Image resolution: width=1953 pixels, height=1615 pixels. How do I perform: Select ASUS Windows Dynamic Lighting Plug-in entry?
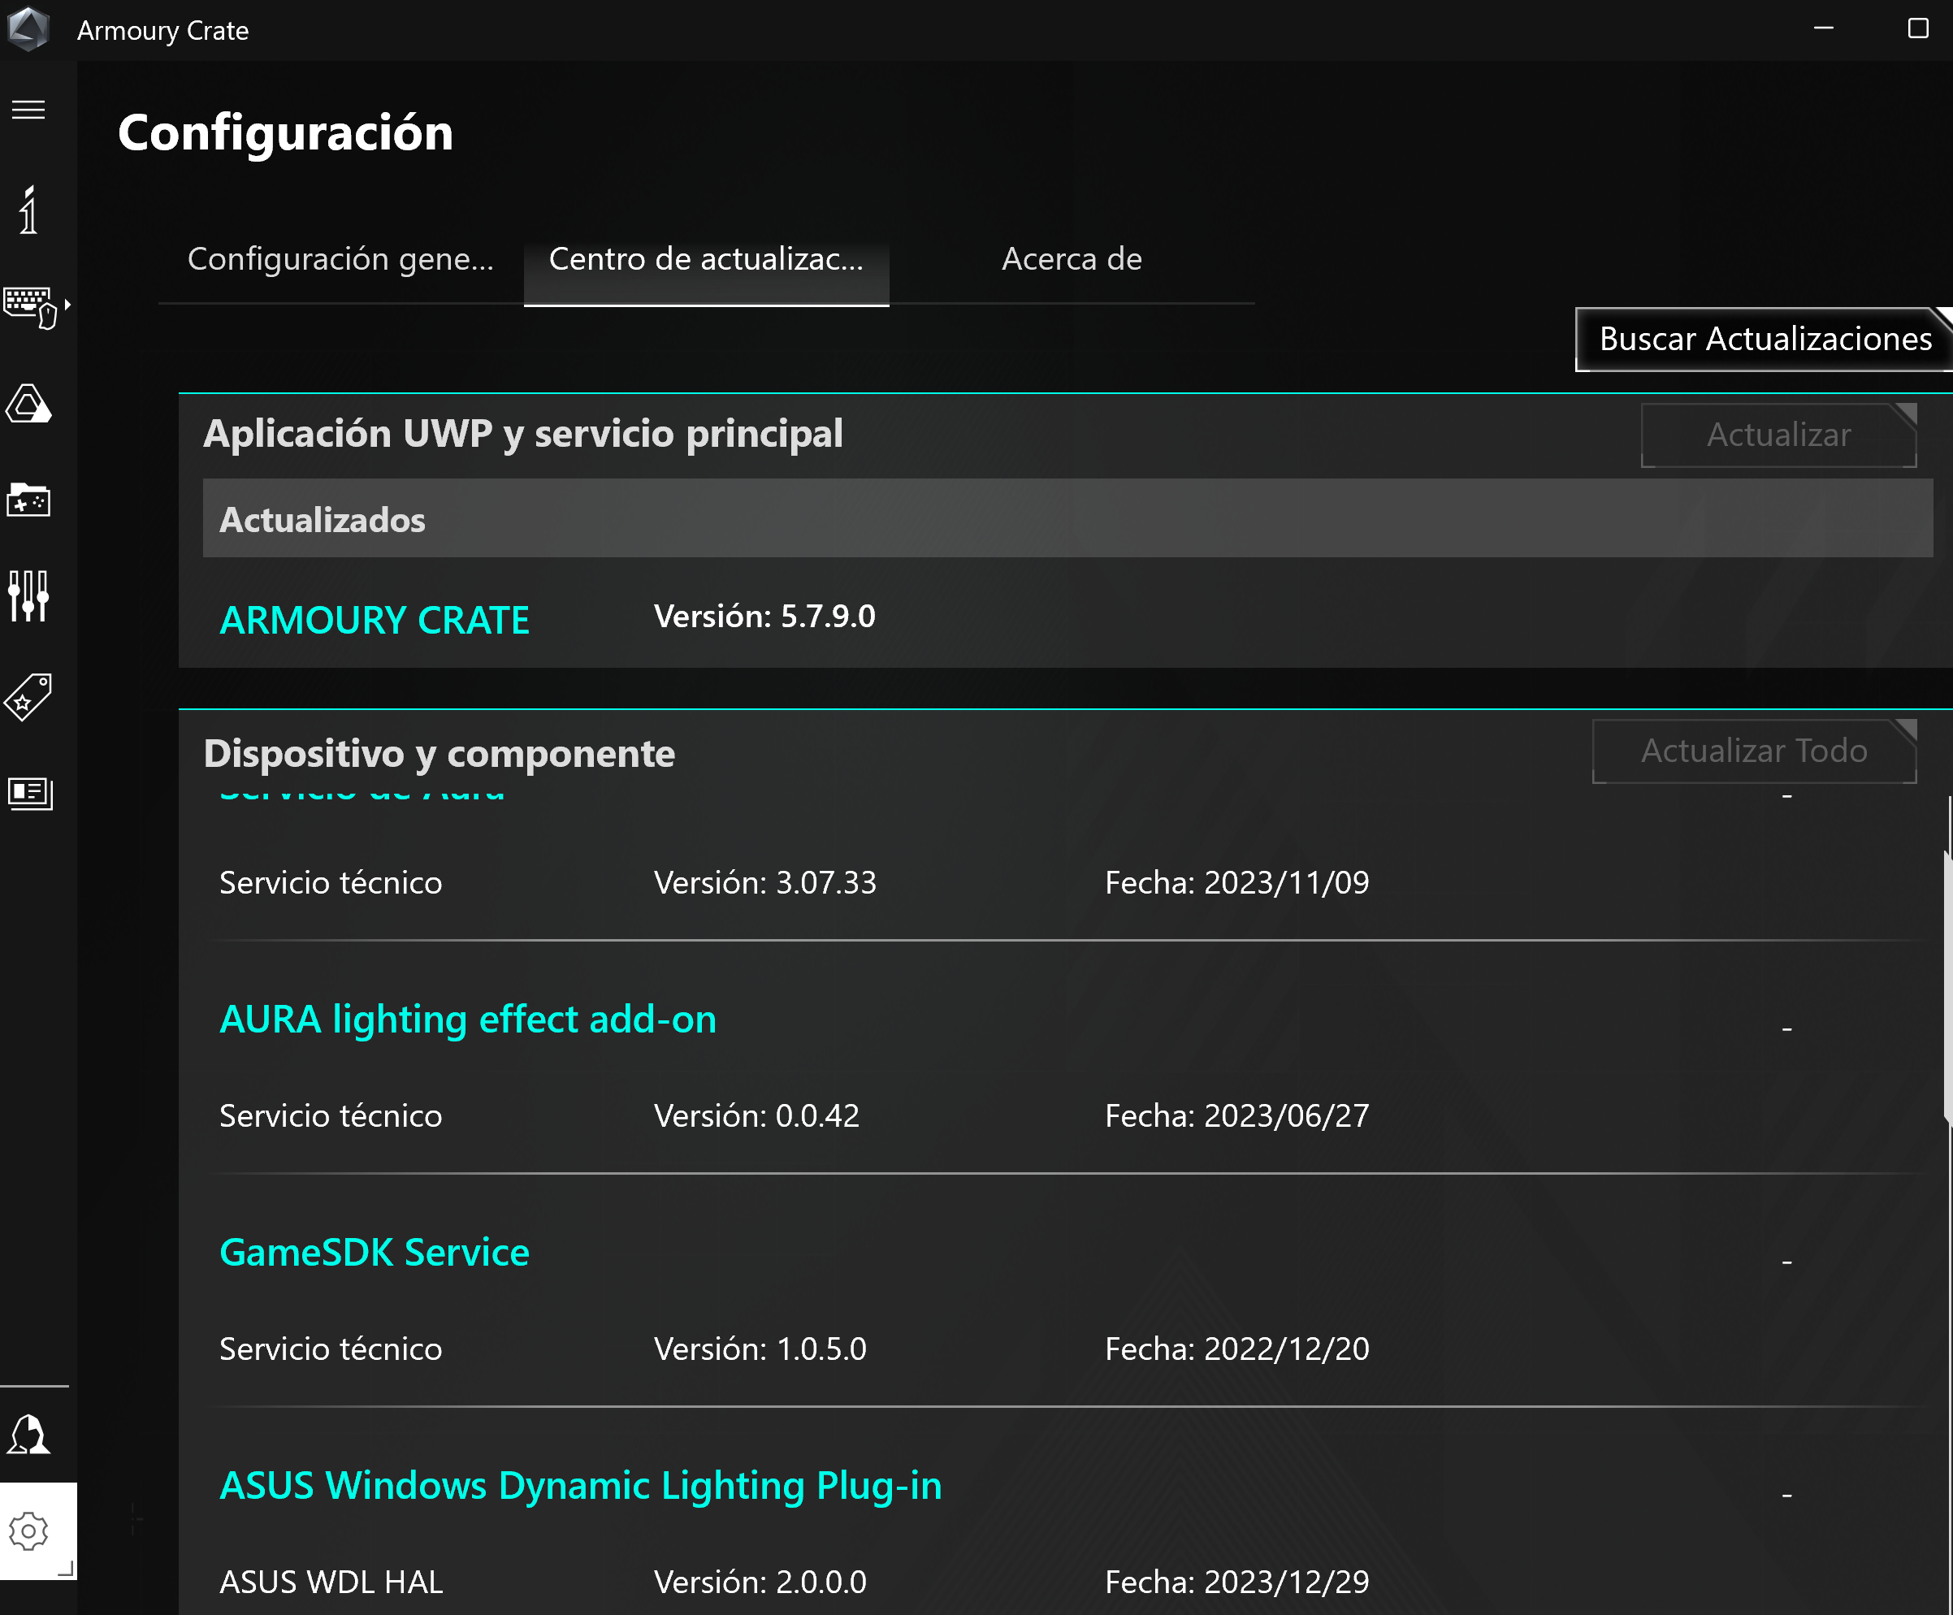point(580,1486)
